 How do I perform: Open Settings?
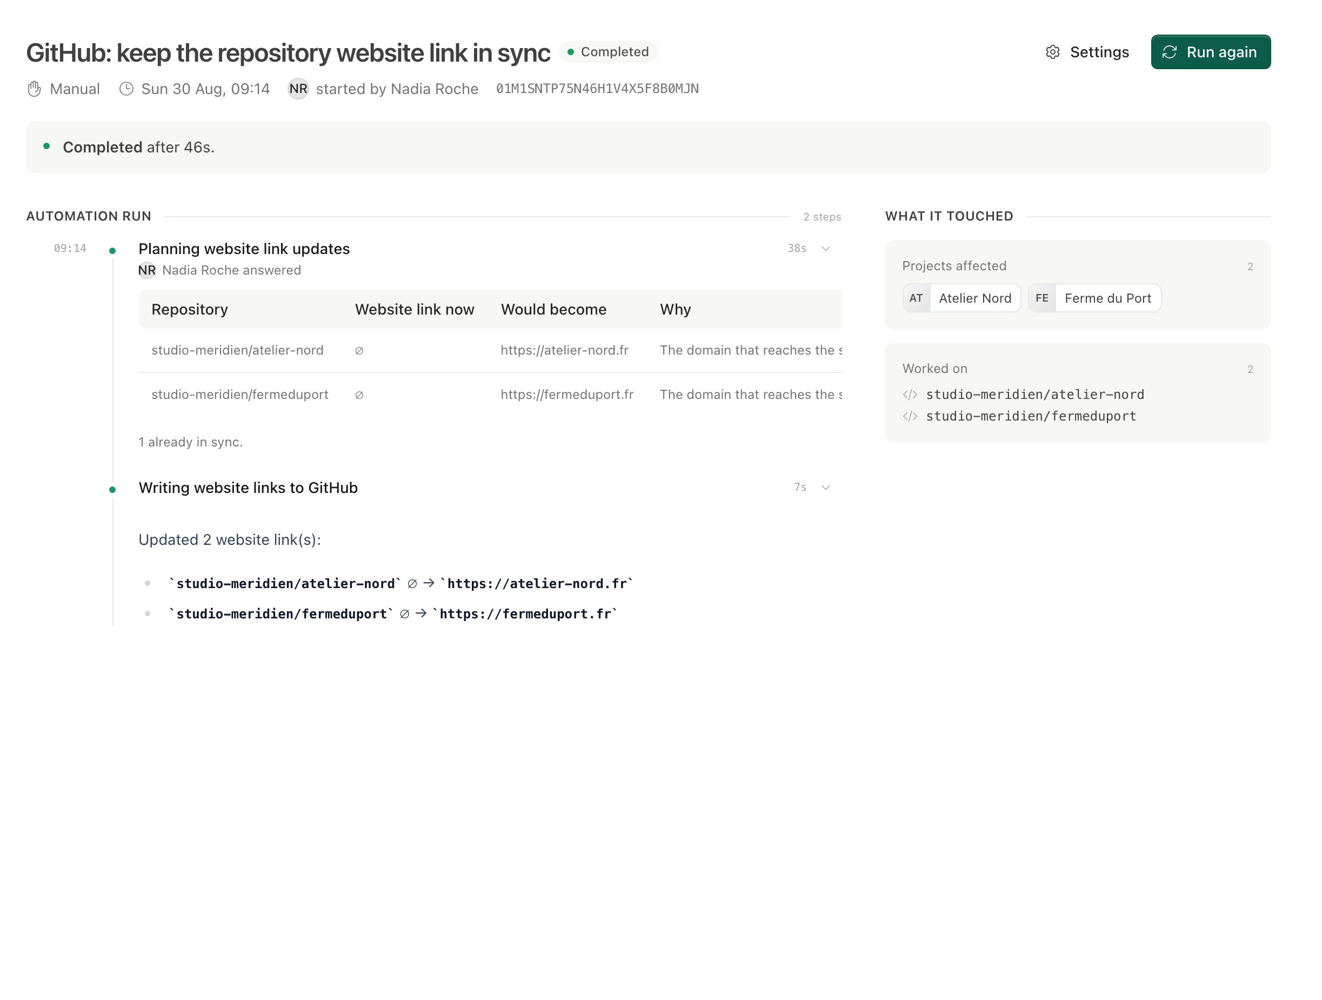click(1087, 52)
